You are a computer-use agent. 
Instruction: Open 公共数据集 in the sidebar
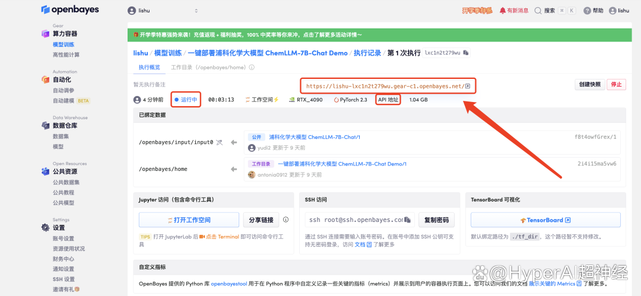coord(66,182)
